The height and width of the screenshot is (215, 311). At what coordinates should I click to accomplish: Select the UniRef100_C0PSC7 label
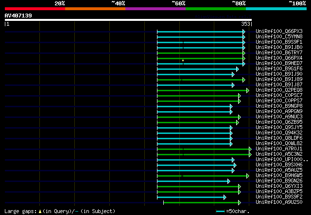(x=279, y=96)
